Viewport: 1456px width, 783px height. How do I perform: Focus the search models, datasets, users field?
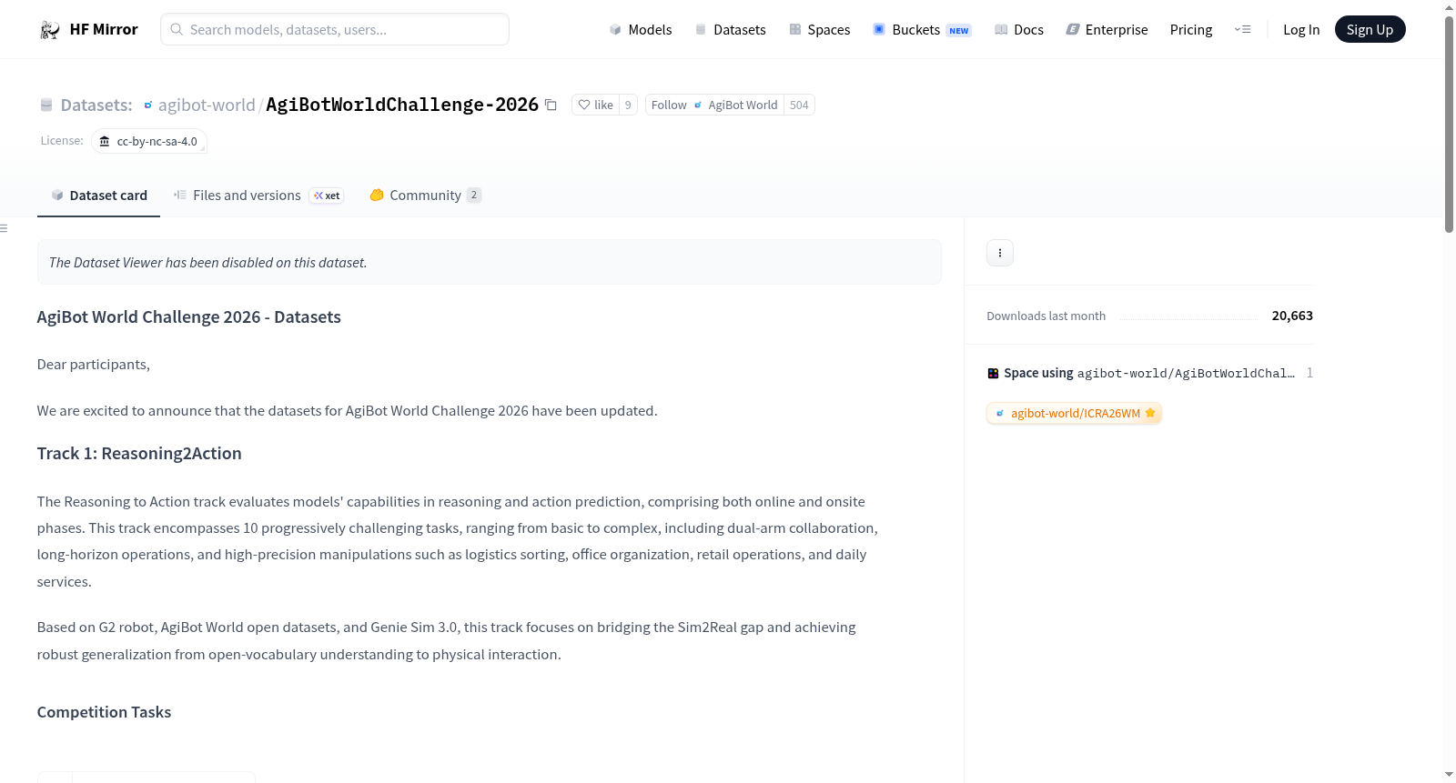coord(335,29)
